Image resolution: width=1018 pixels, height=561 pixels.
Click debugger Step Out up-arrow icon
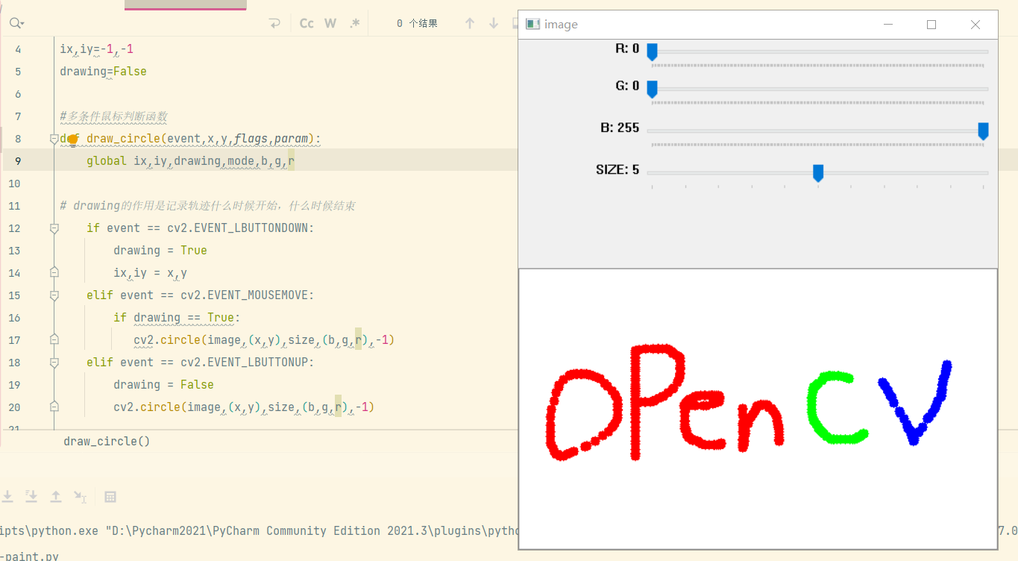(x=56, y=496)
